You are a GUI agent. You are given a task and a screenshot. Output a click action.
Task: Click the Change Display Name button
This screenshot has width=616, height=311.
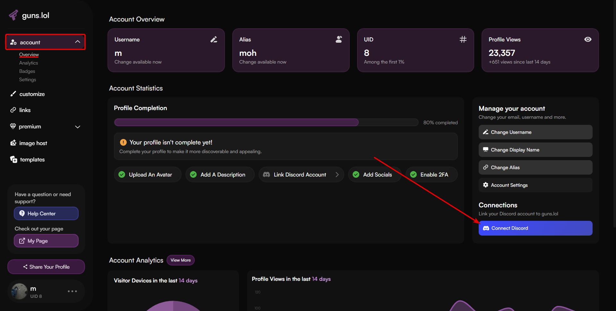pos(535,150)
